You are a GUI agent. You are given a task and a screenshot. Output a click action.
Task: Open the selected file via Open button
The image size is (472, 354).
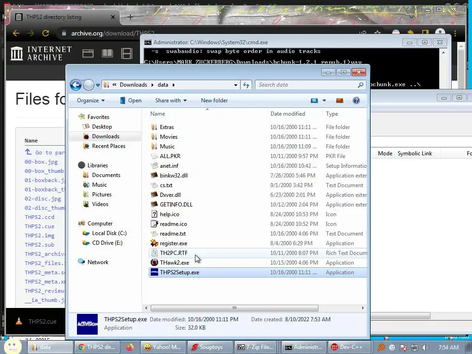click(130, 100)
